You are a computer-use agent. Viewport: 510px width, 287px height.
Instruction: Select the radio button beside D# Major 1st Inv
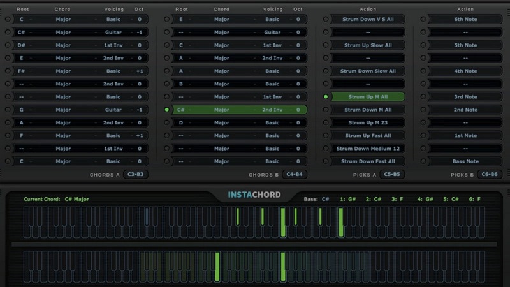coord(8,45)
